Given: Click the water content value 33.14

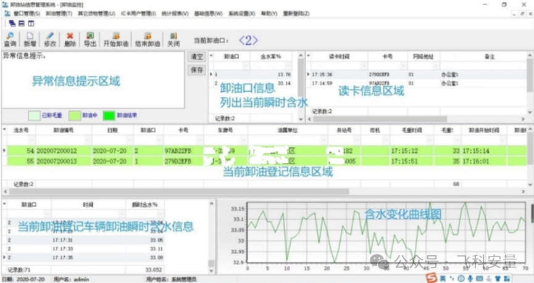Looking at the screenshot, I should [284, 83].
